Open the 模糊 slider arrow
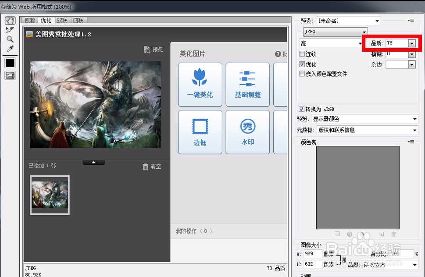This screenshot has height=277, width=425. (x=412, y=54)
